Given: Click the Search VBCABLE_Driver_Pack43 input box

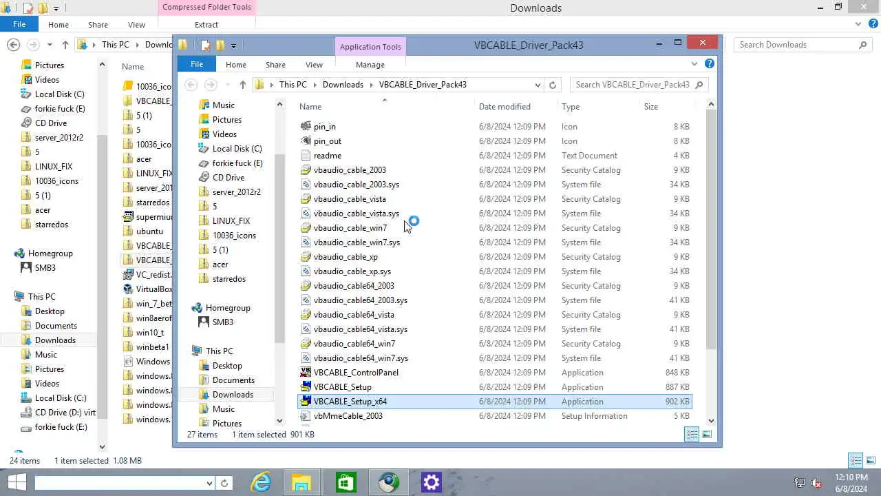Looking at the screenshot, I should point(633,85).
